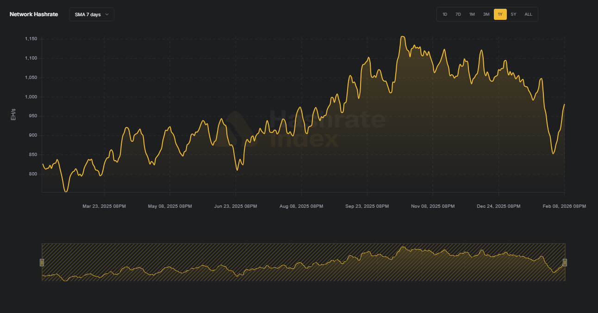Show ALL historical hashrate data
Image resolution: width=598 pixels, height=313 pixels.
tap(528, 14)
